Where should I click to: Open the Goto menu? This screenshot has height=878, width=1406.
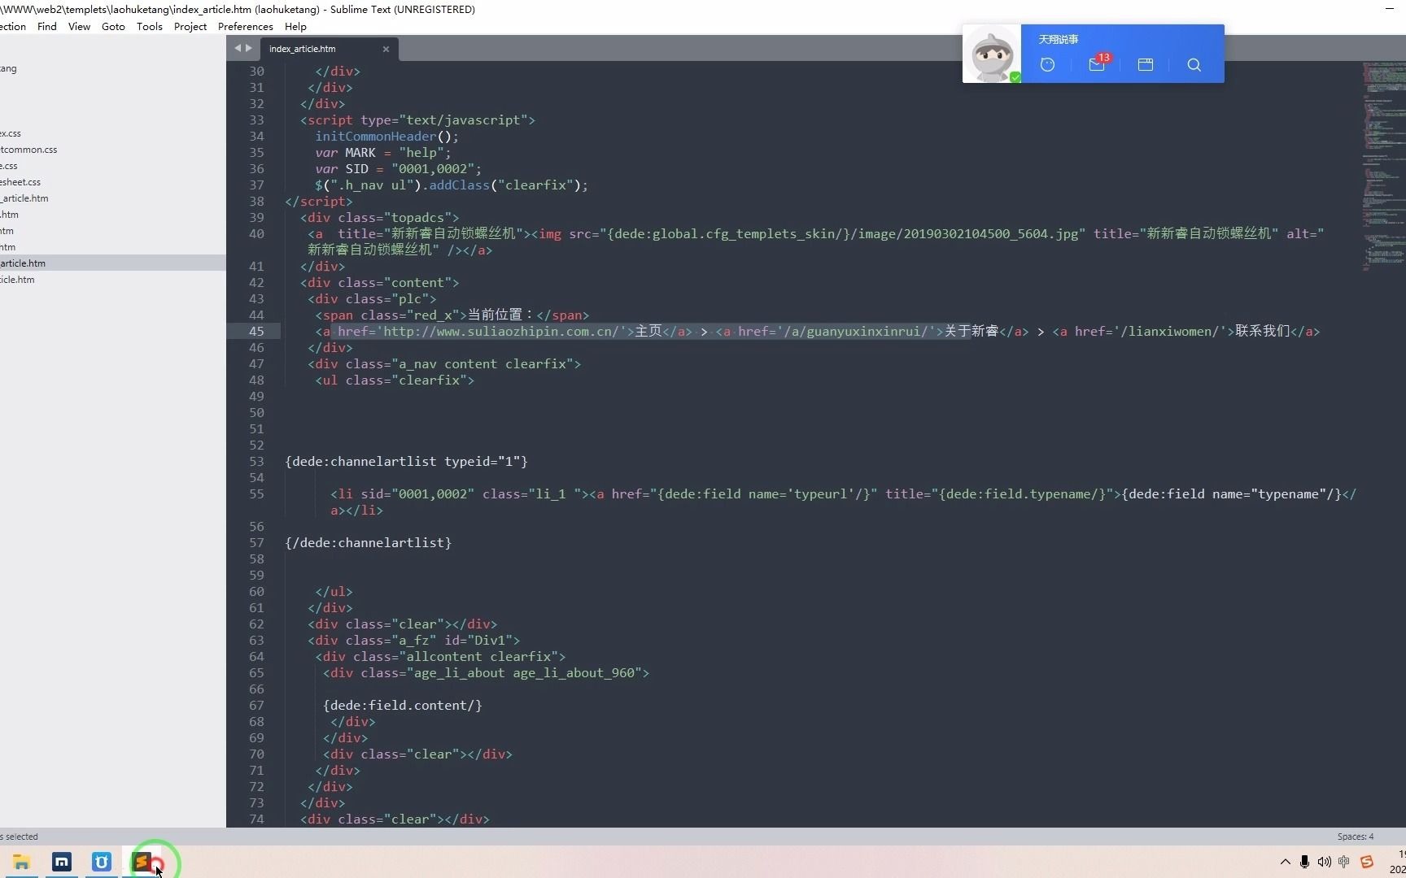coord(113,26)
